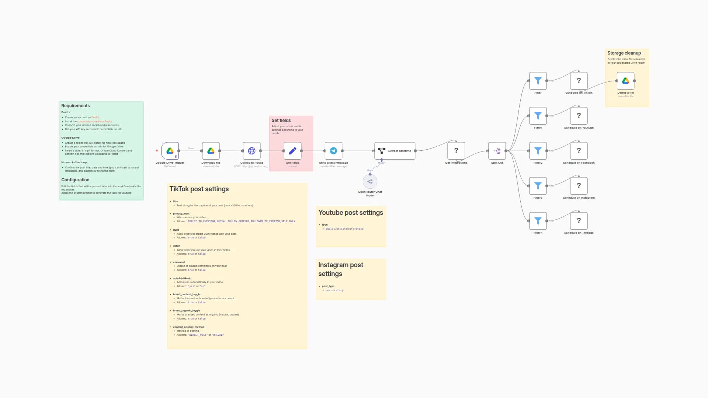Open the Schedule on Threads node
Screen dimensions: 708x398
[x=579, y=221]
